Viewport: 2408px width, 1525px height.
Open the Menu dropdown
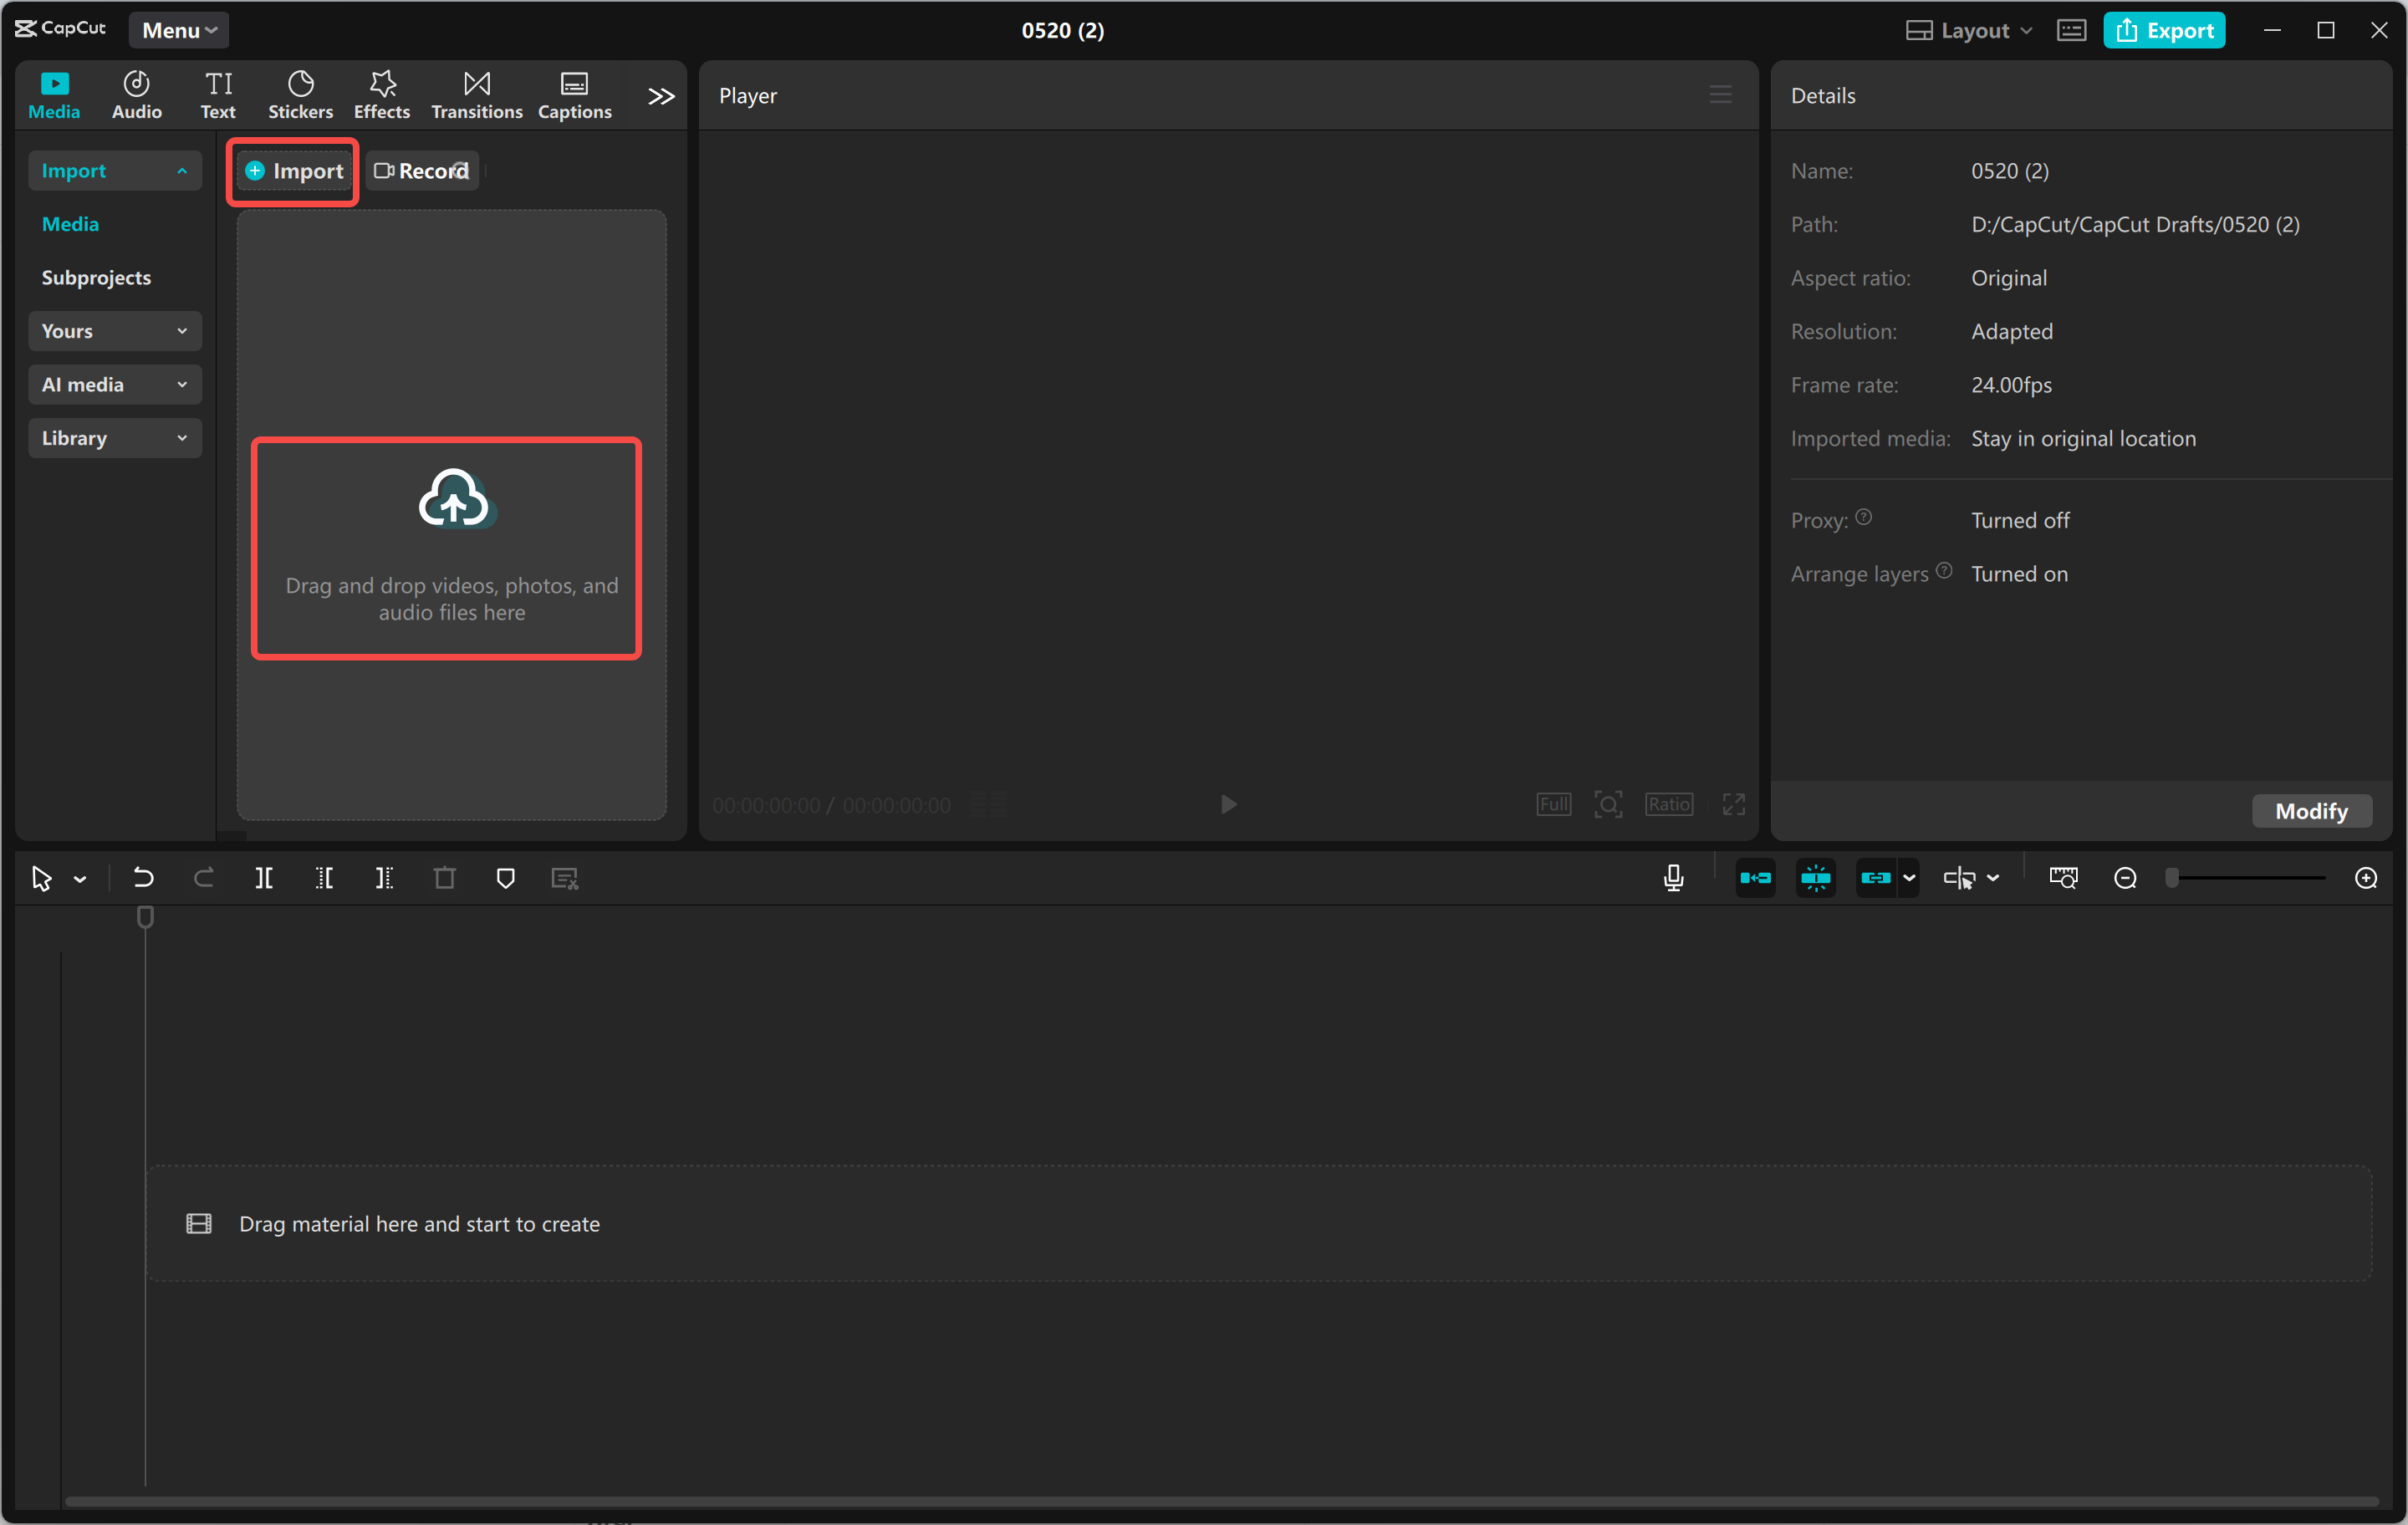[x=178, y=30]
